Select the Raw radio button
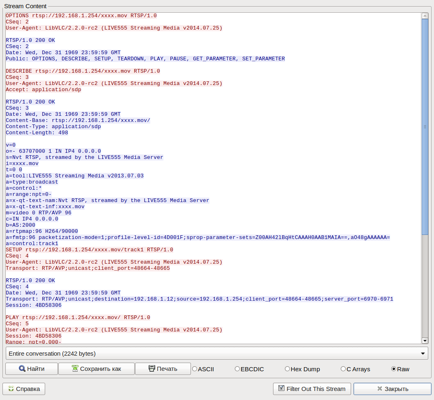Image resolution: width=434 pixels, height=400 pixels. coord(394,369)
